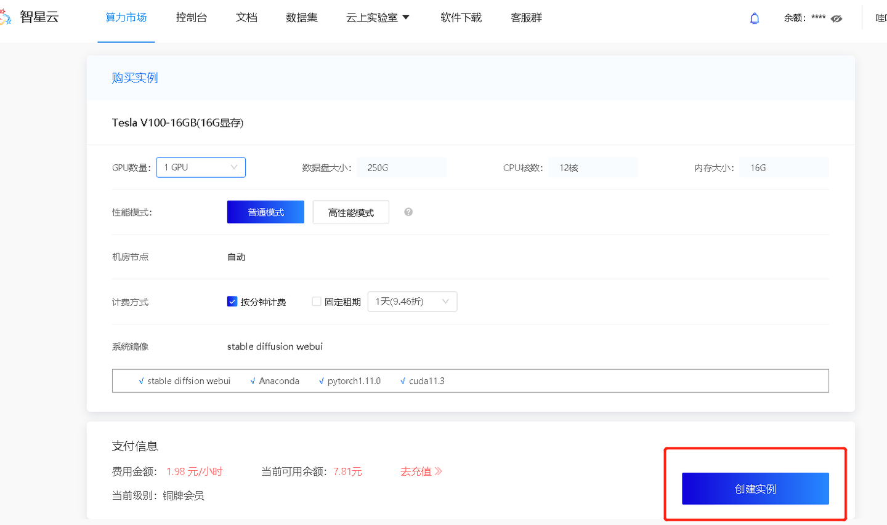Open the 文档 menu item
Image resolution: width=887 pixels, height=525 pixels.
pyautogui.click(x=246, y=18)
